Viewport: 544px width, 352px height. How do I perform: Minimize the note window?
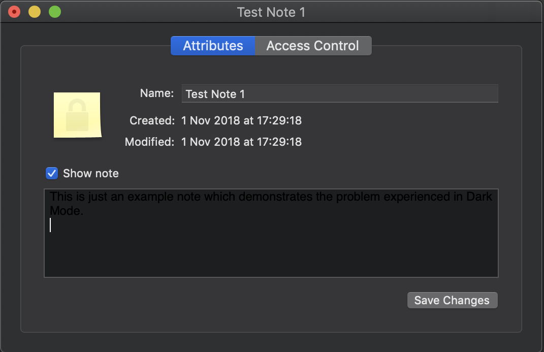(34, 11)
